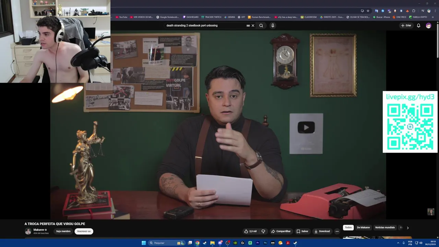The image size is (439, 247).
Task: Open the more actions three-dot menu
Action: tap(337, 231)
